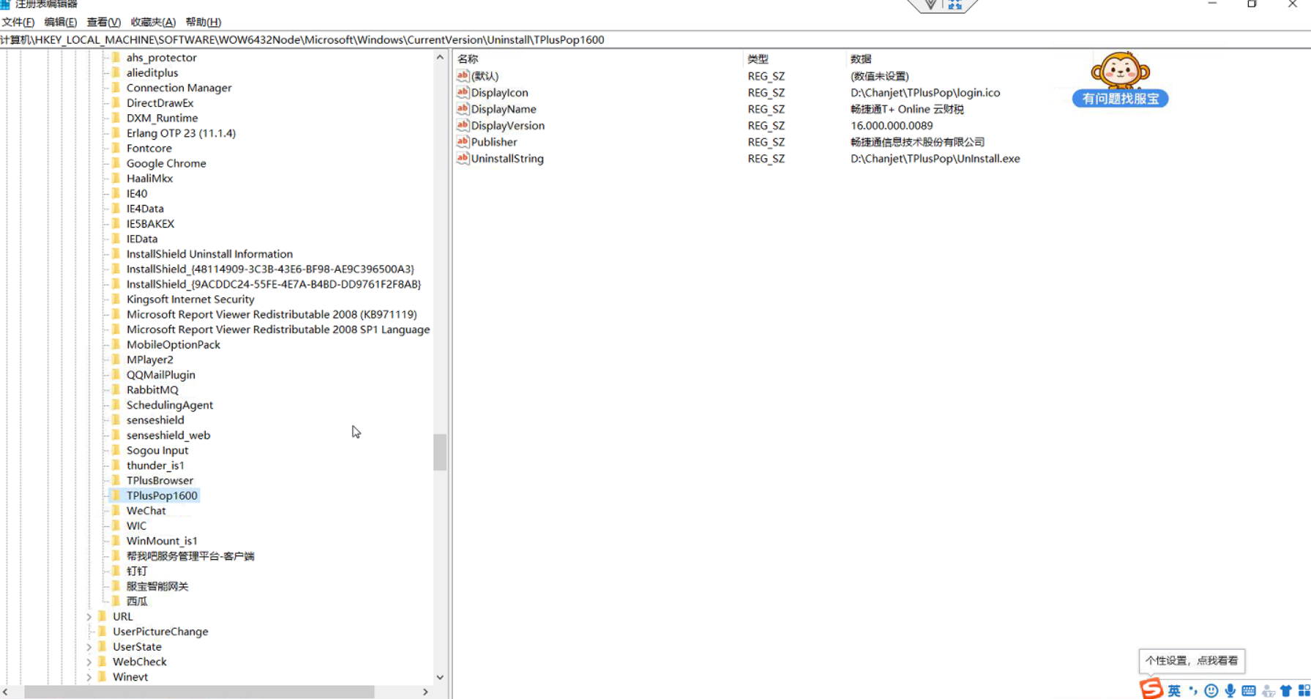Select the Connection Manager key
1311x699 pixels.
coord(179,87)
